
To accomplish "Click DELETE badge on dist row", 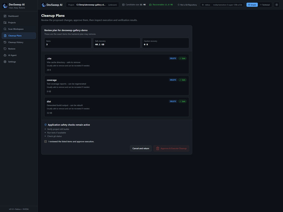I will (173, 101).
